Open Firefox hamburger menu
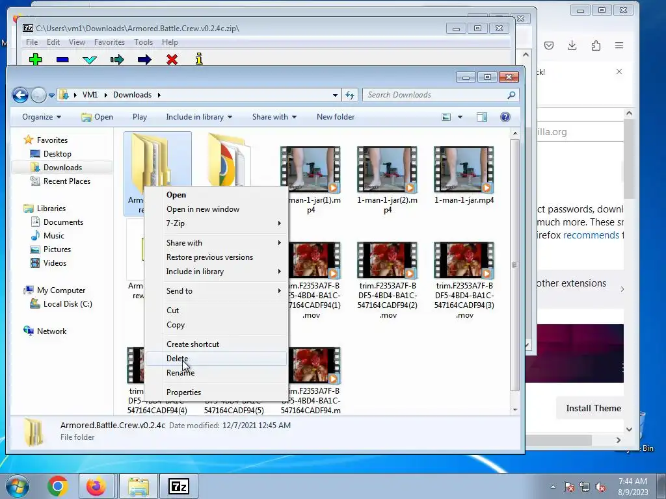The width and height of the screenshot is (666, 499). pyautogui.click(x=619, y=45)
